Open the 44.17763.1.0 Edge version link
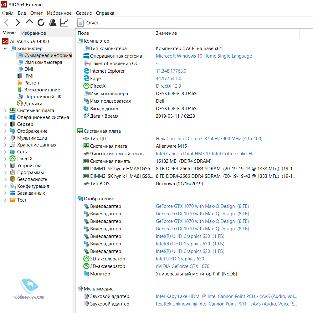The image size is (313, 313). pos(168,79)
